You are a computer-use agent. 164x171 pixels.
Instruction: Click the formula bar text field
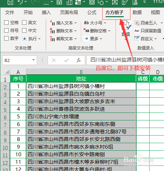[125, 60]
